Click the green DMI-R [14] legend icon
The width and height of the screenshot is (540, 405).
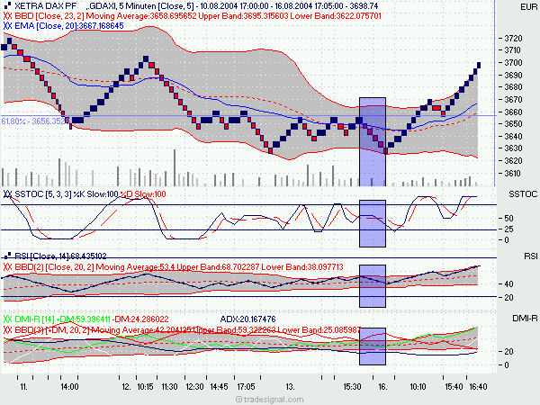7,319
